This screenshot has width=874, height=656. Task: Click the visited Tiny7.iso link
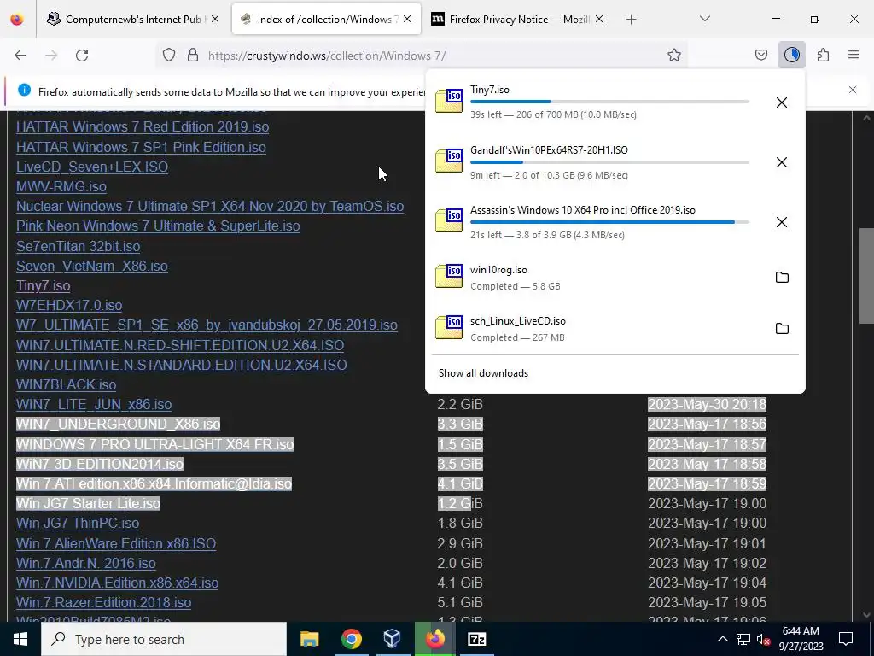pos(43,285)
